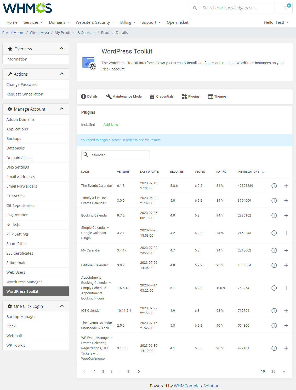Add Editorial Calendar with plus icon
Image resolution: width=296 pixels, height=390 pixels.
pos(286,265)
